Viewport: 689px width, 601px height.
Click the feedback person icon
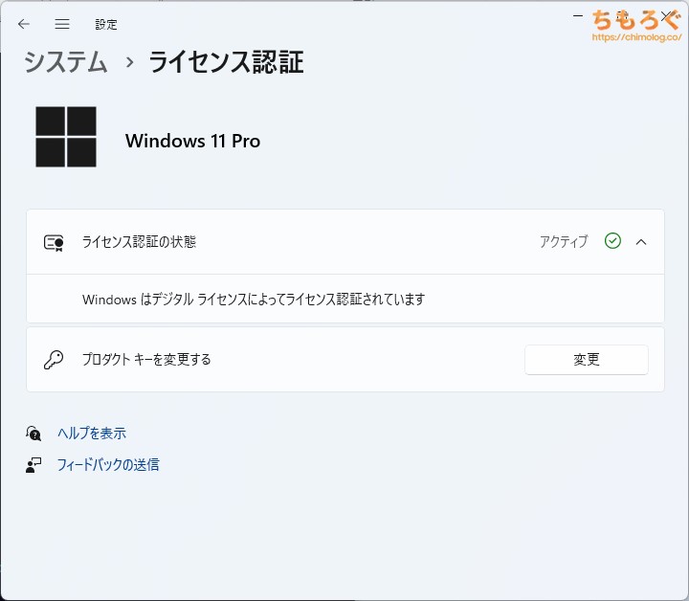[x=33, y=465]
